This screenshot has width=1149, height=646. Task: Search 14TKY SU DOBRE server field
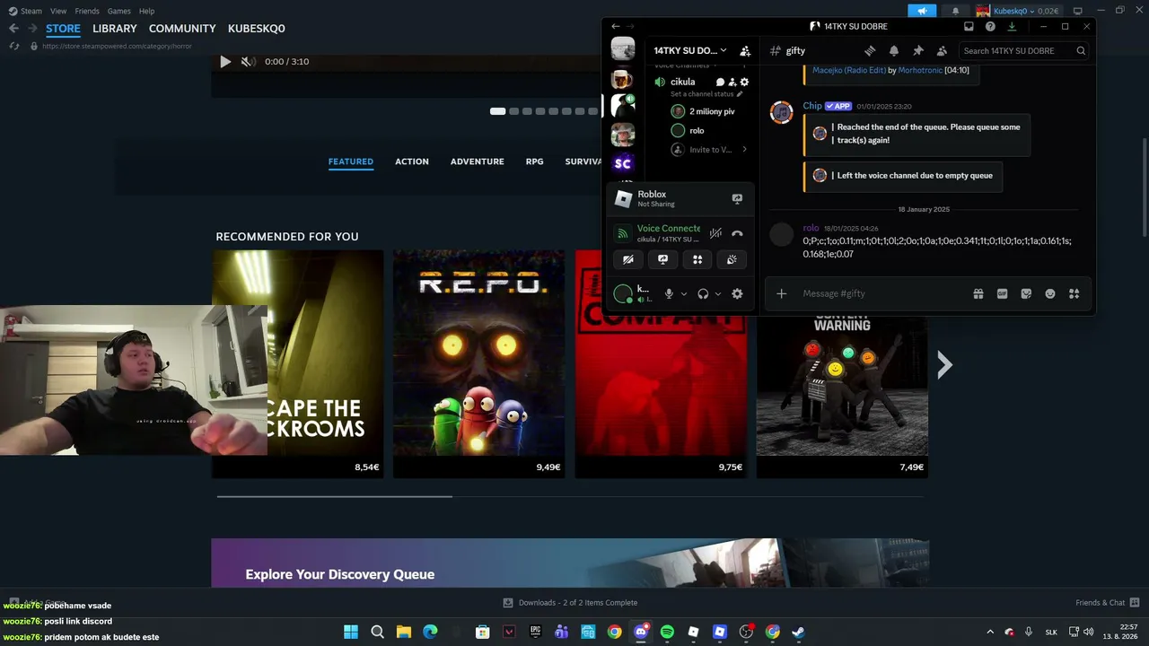pos(1024,51)
